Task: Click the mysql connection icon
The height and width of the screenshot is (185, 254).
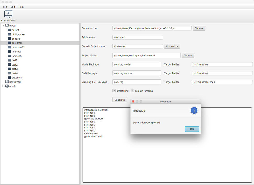Action: tap(7, 26)
